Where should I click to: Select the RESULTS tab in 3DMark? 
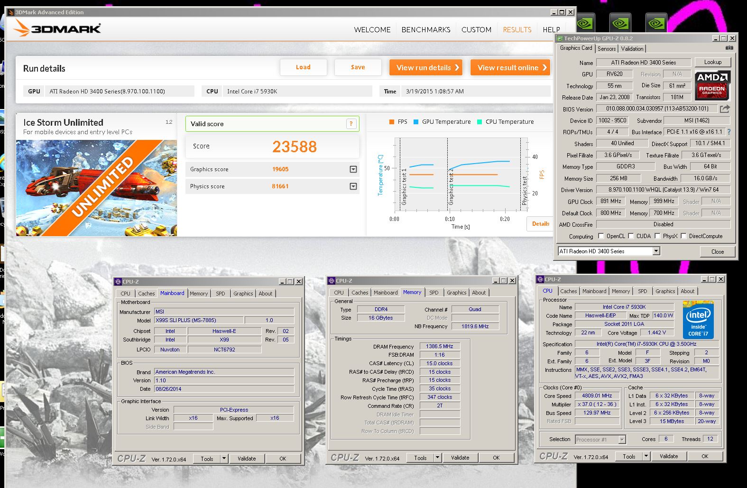(517, 29)
